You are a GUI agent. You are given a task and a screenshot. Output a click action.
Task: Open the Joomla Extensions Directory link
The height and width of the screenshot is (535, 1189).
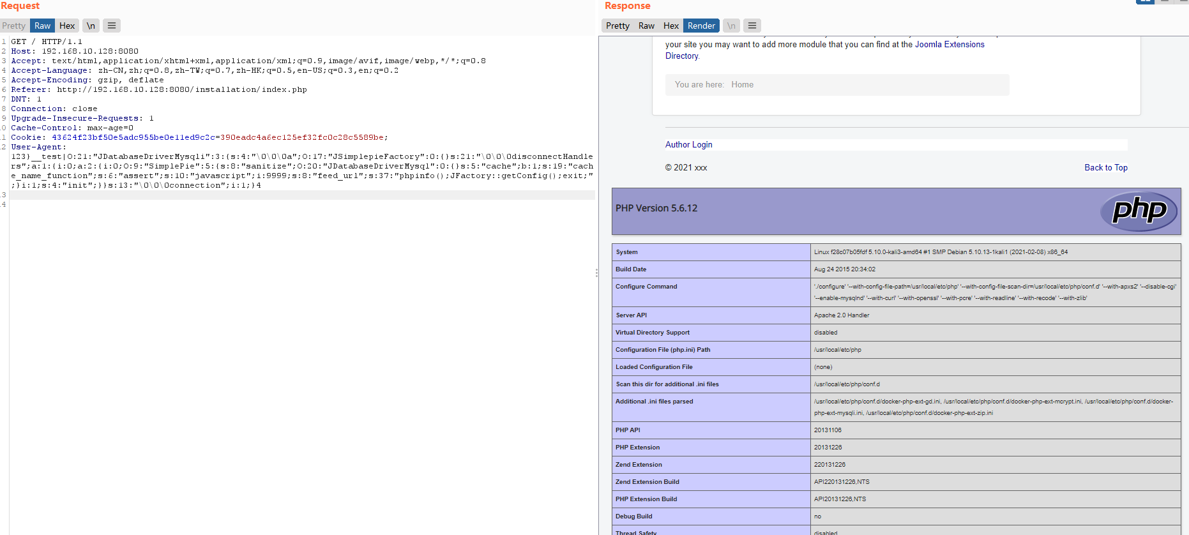click(950, 45)
